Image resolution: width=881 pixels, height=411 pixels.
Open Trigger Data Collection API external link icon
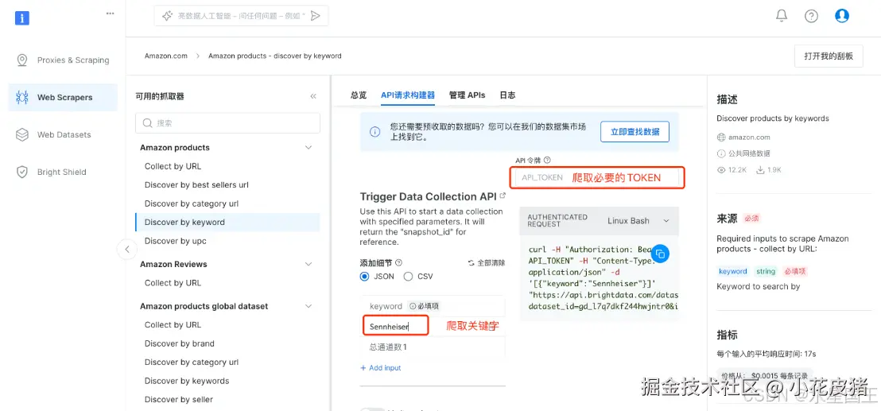503,196
